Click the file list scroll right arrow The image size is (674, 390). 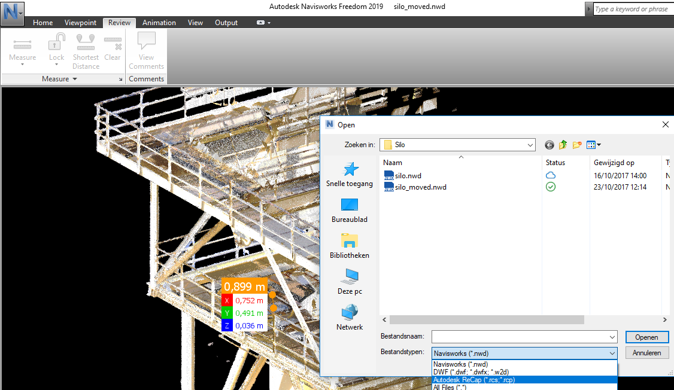point(664,320)
